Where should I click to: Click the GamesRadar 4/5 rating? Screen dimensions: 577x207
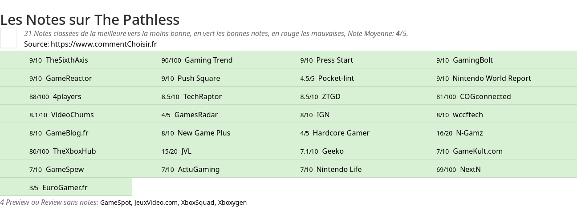coord(201,115)
